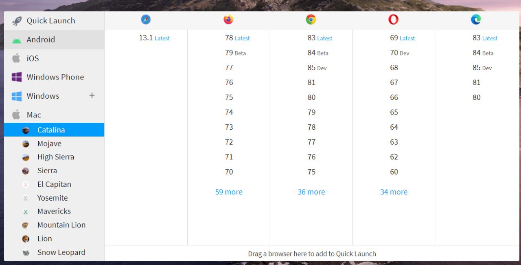Click the Catalina thumbnail icon
Image resolution: width=521 pixels, height=265 pixels.
tap(26, 130)
